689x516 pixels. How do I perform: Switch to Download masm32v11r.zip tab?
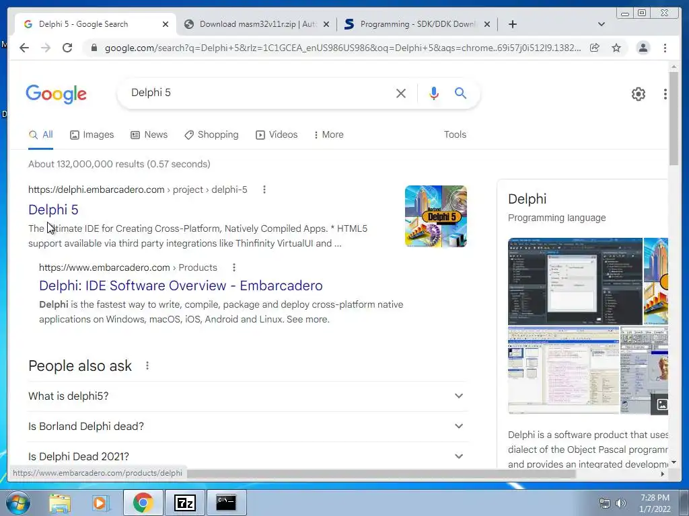(256, 24)
